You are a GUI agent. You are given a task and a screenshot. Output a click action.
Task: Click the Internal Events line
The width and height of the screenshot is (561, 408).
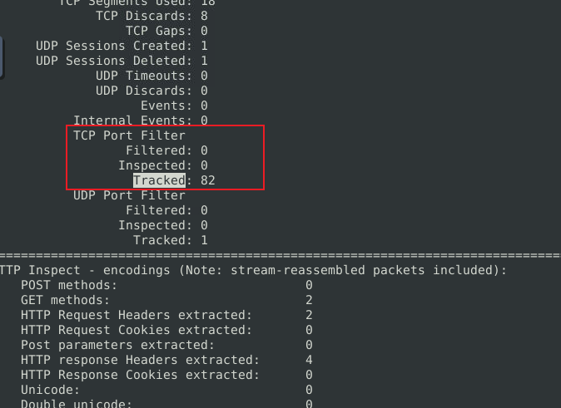[140, 120]
